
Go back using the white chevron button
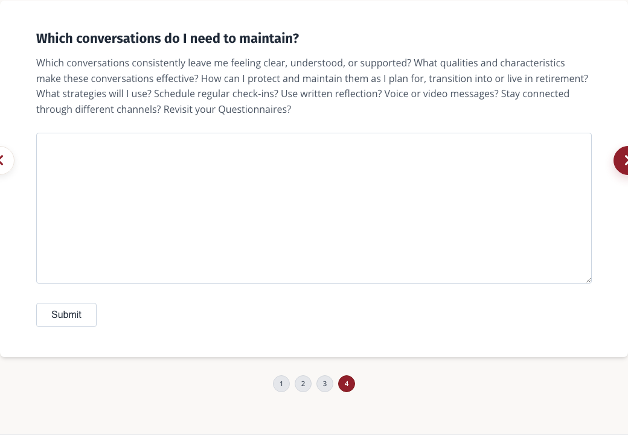point(7,160)
